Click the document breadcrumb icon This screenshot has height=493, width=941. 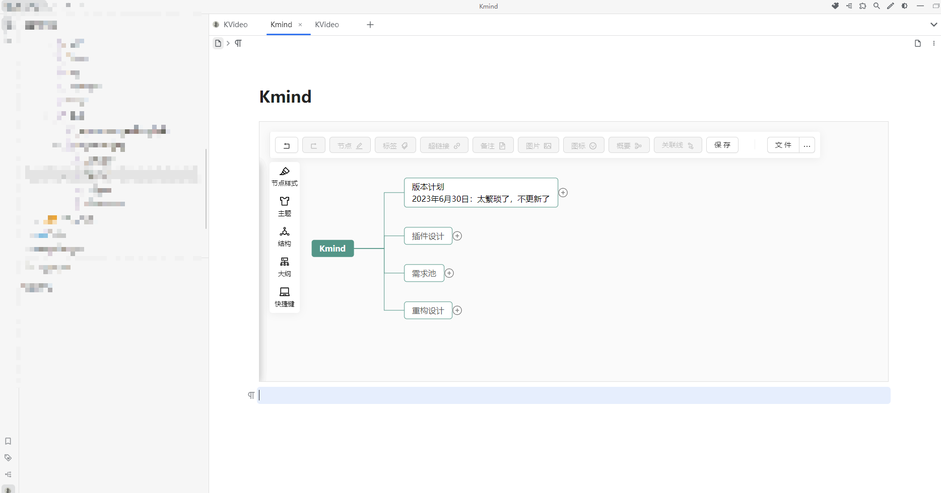(218, 43)
